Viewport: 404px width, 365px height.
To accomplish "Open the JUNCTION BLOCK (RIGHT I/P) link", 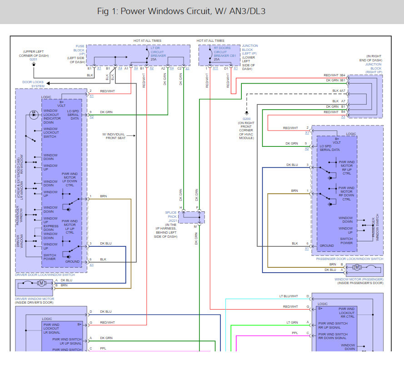I will coord(374,68).
